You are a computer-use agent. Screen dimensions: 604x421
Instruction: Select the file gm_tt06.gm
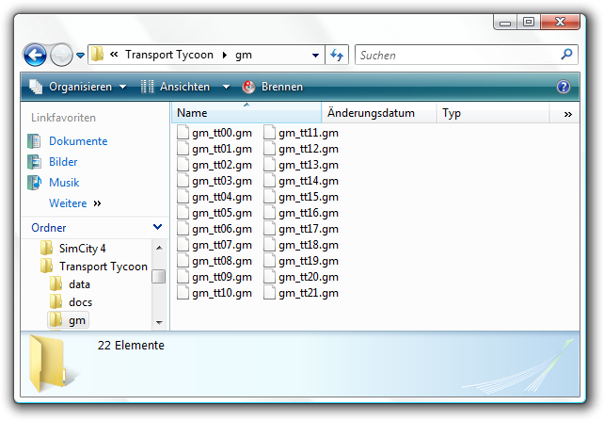point(222,229)
